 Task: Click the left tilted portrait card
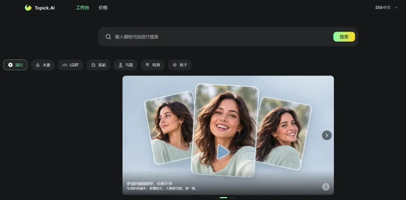pyautogui.click(x=170, y=128)
